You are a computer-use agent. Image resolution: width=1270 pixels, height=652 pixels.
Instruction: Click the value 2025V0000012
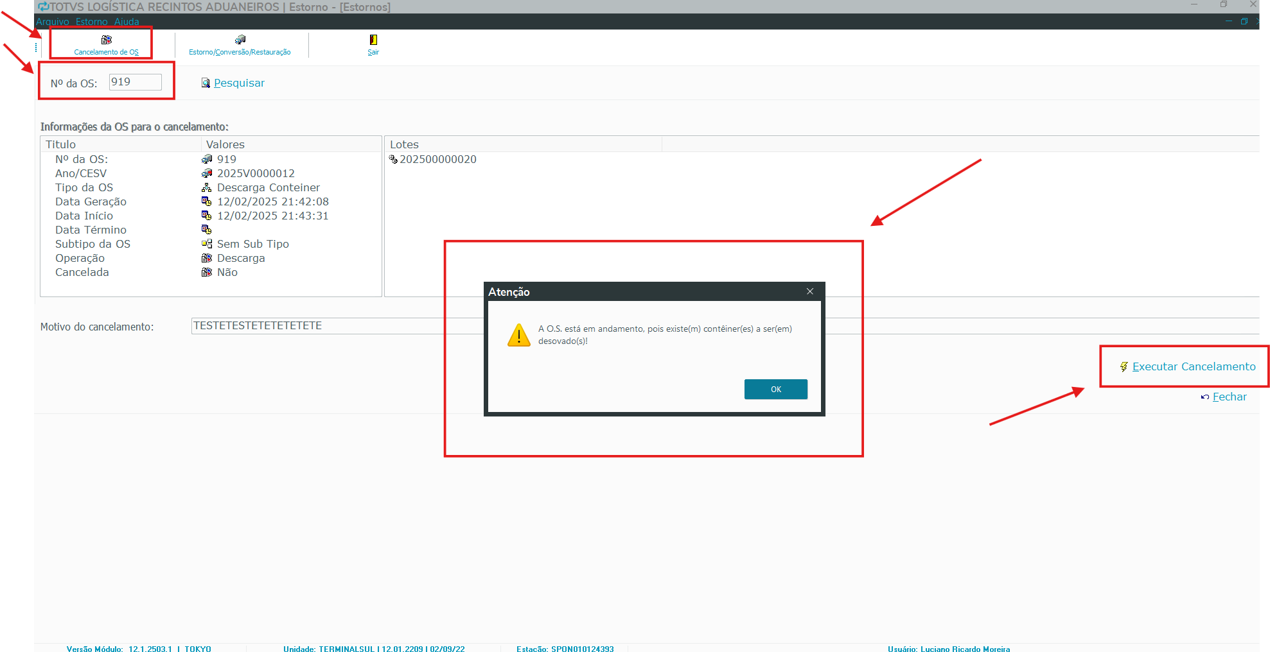[256, 173]
